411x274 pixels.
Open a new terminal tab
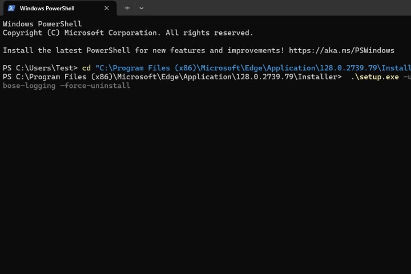coord(127,9)
